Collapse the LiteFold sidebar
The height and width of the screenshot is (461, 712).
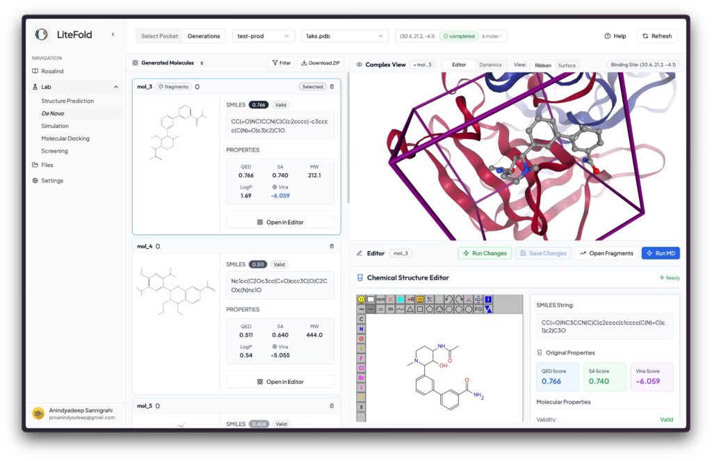[113, 34]
